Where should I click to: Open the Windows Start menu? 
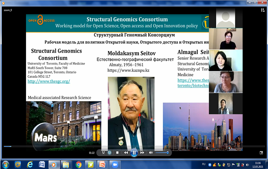(5, 165)
